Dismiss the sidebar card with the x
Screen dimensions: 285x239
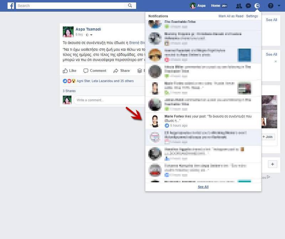pos(275,61)
